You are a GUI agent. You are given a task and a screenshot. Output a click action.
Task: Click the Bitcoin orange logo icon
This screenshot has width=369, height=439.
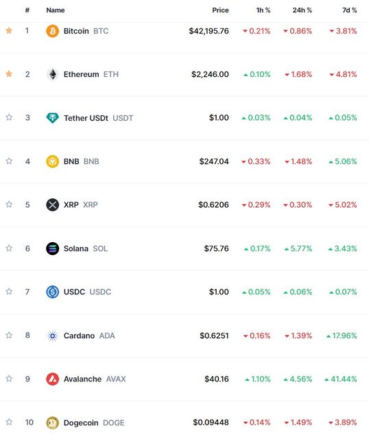tap(52, 31)
